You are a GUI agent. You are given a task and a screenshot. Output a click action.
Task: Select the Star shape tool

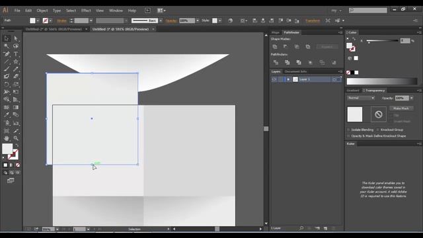tap(16, 61)
